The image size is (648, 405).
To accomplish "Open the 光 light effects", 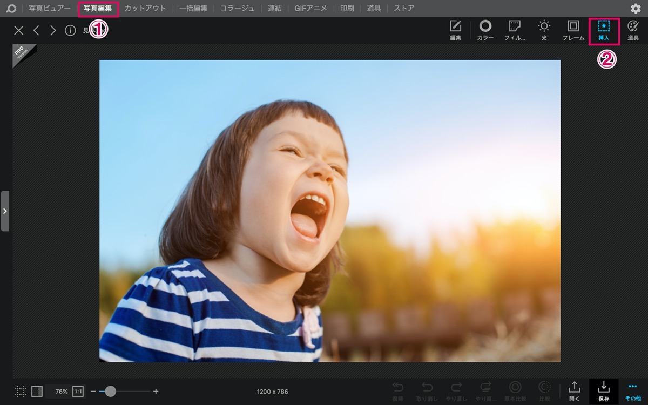I will (x=544, y=30).
